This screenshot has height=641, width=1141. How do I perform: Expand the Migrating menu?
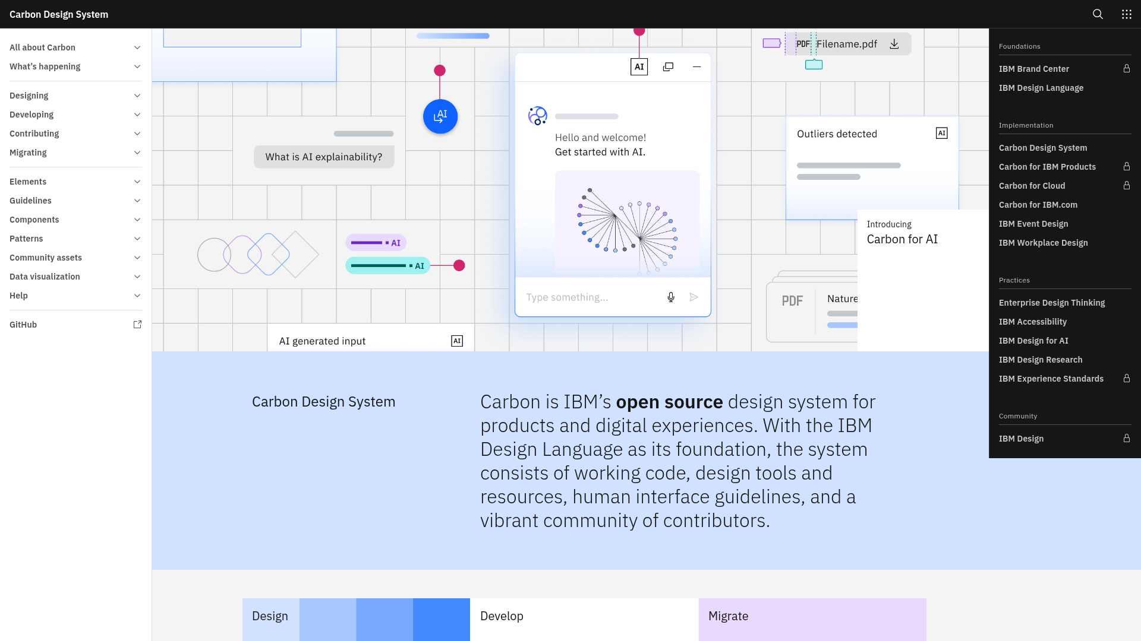point(75,153)
